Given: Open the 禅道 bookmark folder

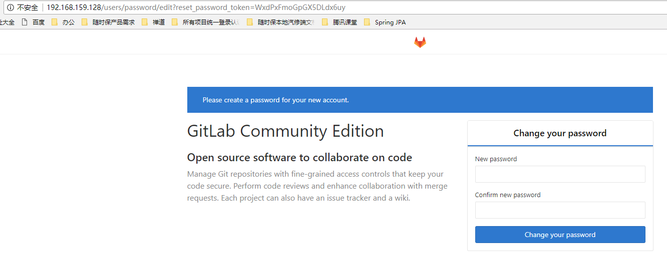Looking at the screenshot, I should point(153,22).
